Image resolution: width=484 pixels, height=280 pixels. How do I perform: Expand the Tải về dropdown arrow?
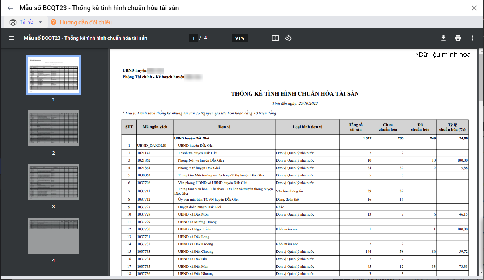pyautogui.click(x=41, y=22)
